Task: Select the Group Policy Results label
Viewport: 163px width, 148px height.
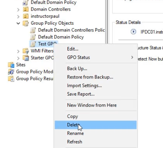Action: pos(35,79)
